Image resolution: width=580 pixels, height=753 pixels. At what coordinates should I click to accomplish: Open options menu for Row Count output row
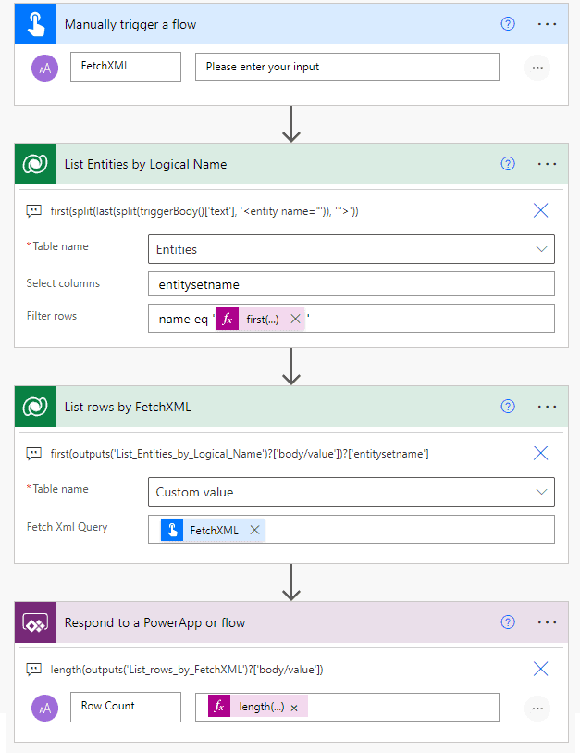(537, 708)
